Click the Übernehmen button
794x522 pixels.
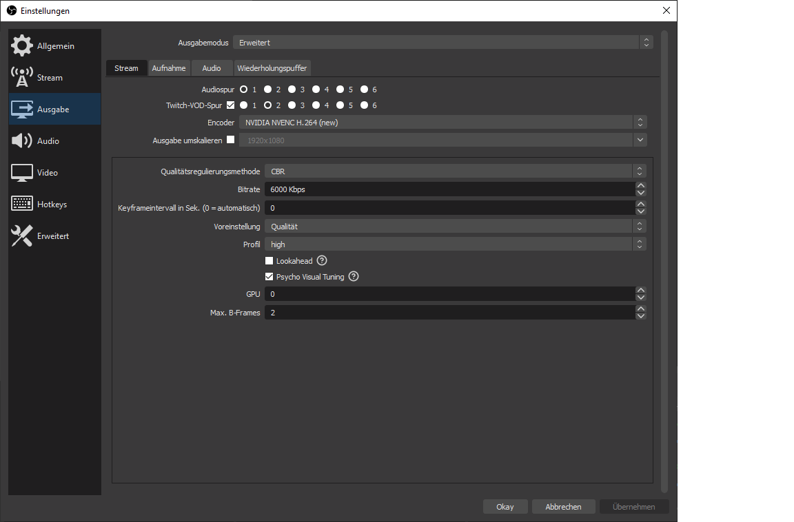point(633,506)
